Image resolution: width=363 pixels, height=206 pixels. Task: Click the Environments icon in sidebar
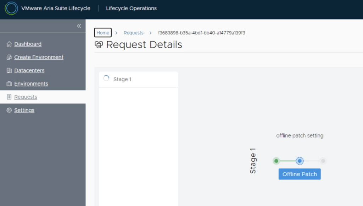click(x=9, y=84)
